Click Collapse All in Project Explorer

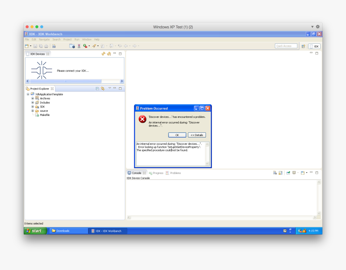pos(97,89)
